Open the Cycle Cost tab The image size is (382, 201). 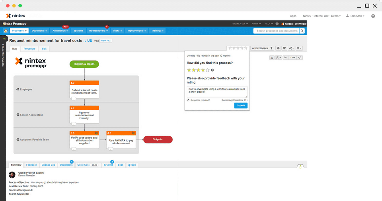click(x=88, y=165)
